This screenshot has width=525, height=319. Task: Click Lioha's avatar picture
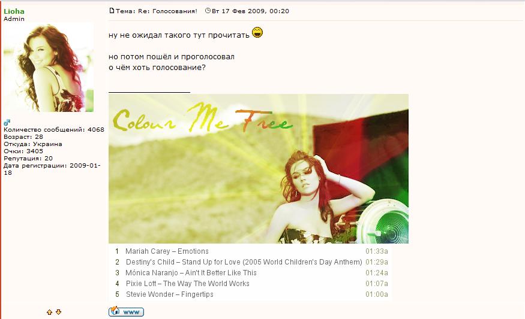pos(49,67)
